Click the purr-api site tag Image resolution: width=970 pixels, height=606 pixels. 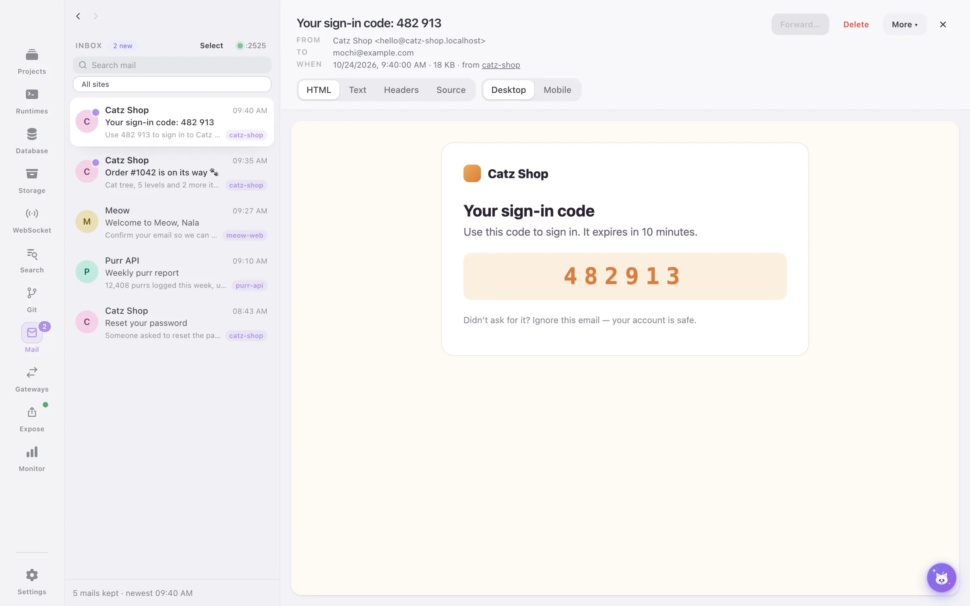[x=249, y=285]
